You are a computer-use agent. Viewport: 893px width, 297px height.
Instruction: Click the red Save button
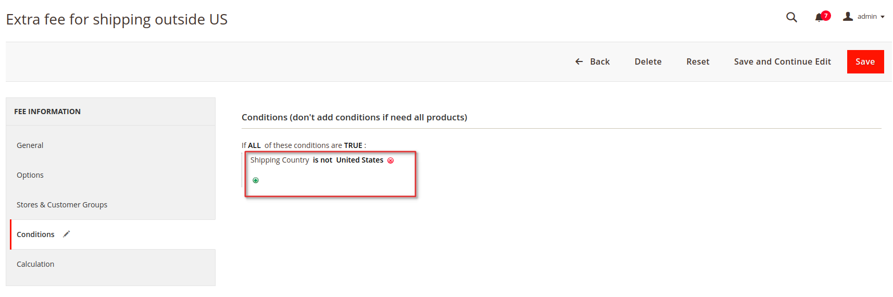click(865, 61)
